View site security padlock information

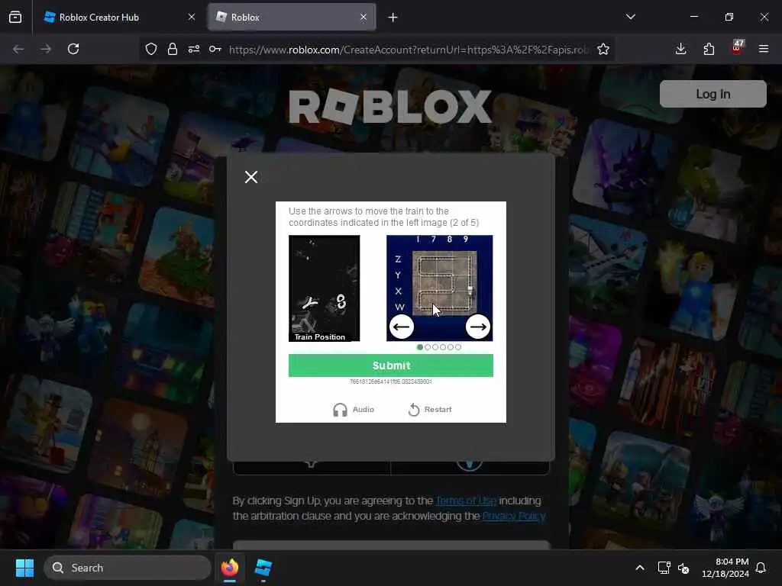[173, 49]
